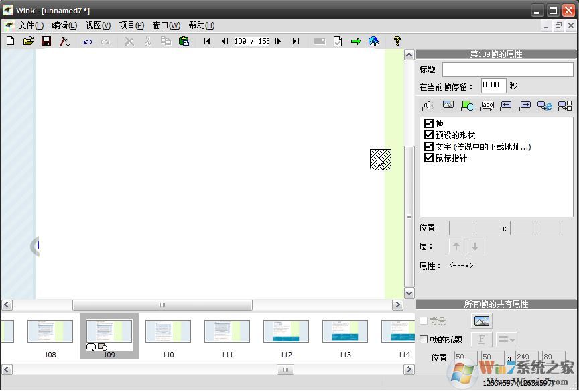Add a textbox using the abc icon

coord(487,105)
